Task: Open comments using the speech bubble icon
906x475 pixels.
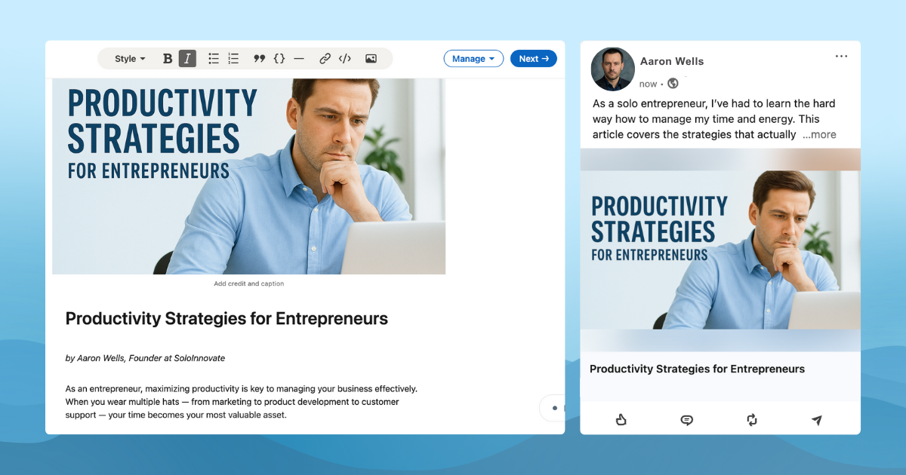Action: (x=686, y=420)
